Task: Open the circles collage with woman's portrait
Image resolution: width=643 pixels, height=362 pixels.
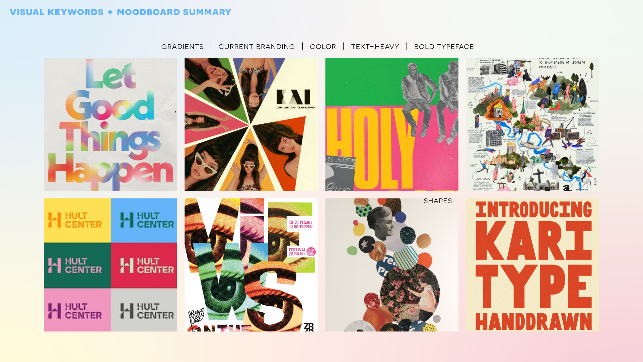Action: pyautogui.click(x=391, y=265)
